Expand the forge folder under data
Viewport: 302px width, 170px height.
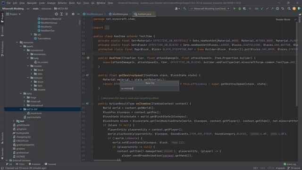(25, 98)
